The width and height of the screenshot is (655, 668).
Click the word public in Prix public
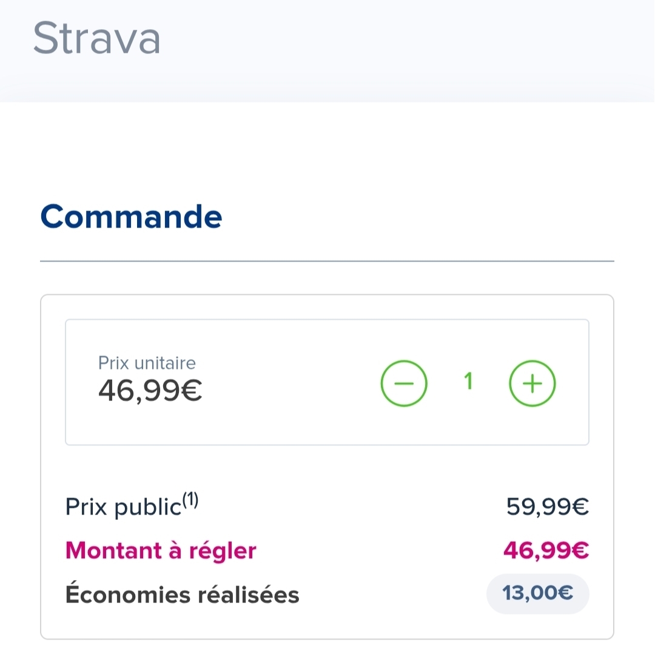(147, 507)
